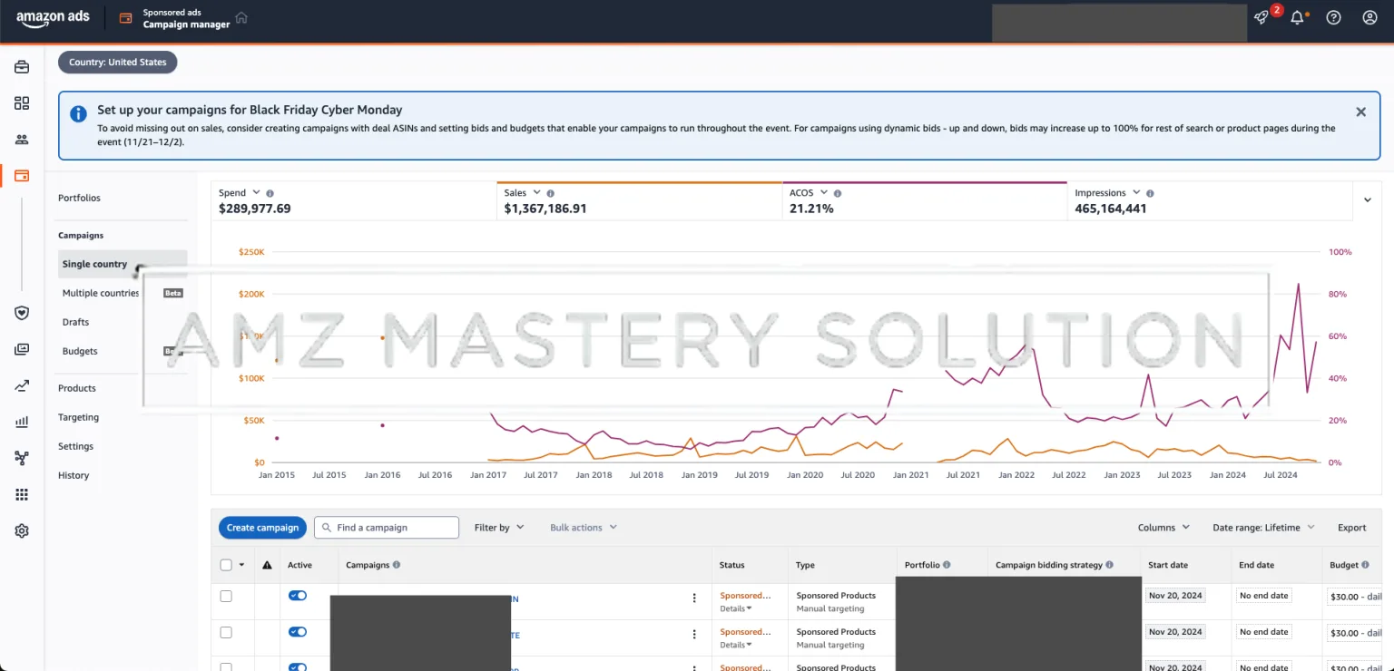
Task: Click the info icon beside the Portfolio column header
Action: coord(947,565)
